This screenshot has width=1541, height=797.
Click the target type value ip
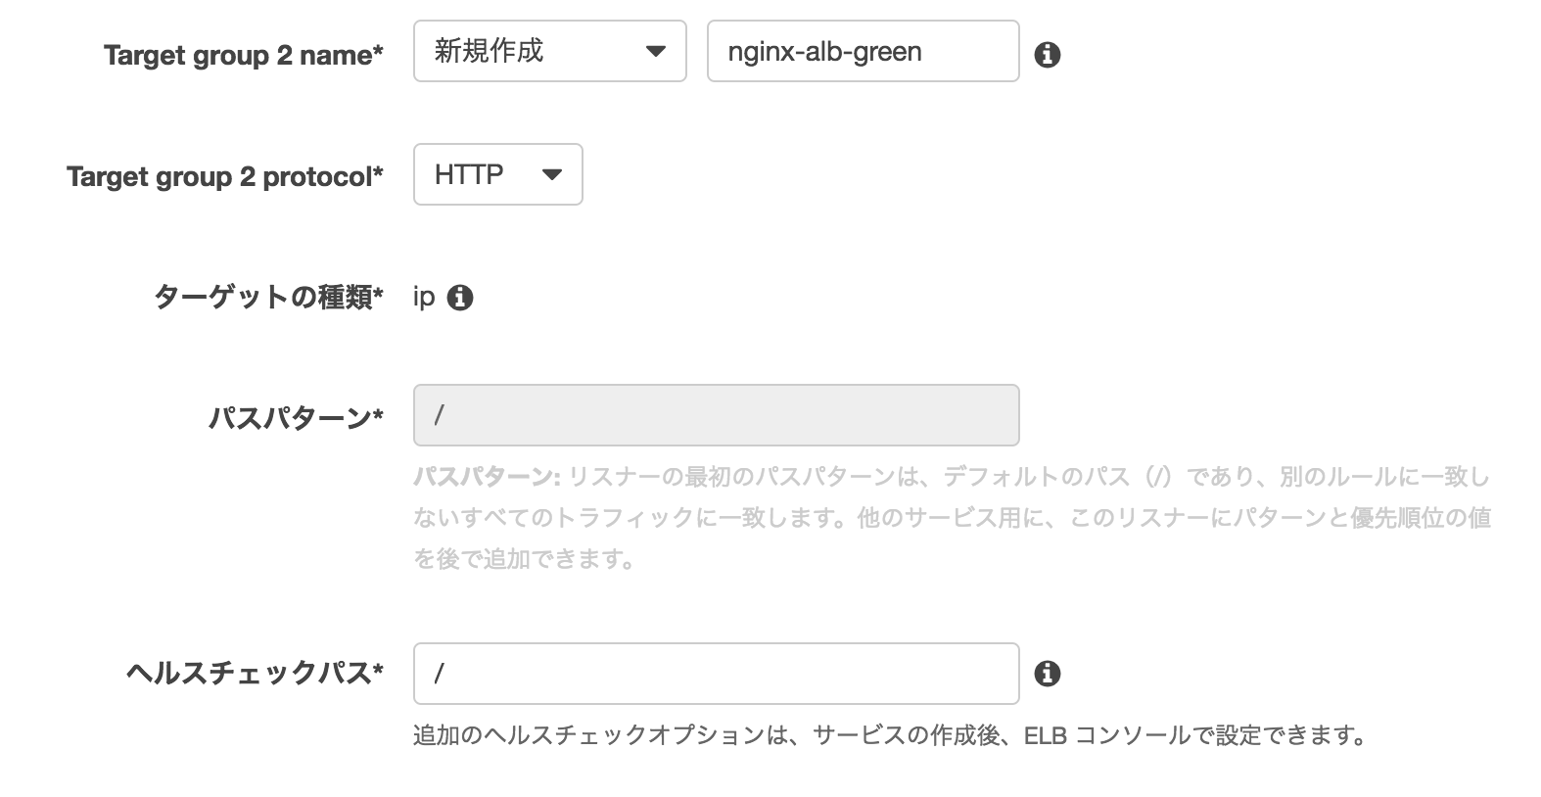424,297
